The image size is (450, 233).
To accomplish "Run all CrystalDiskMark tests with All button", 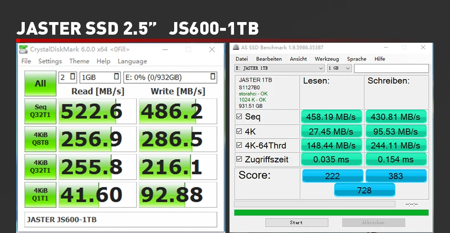I will (x=40, y=84).
